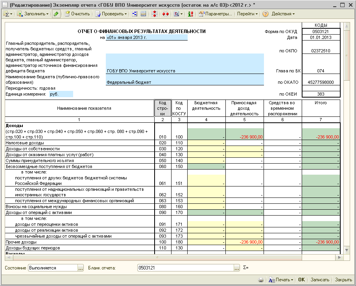Click the blue grid layout toolbar icon
Image resolution: width=356 pixels, height=286 pixels.
click(135, 14)
